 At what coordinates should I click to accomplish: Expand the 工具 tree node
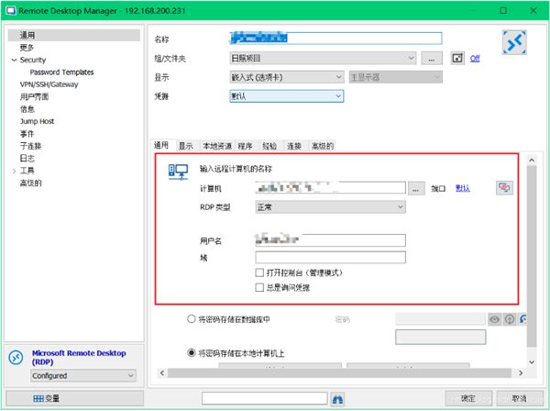14,171
